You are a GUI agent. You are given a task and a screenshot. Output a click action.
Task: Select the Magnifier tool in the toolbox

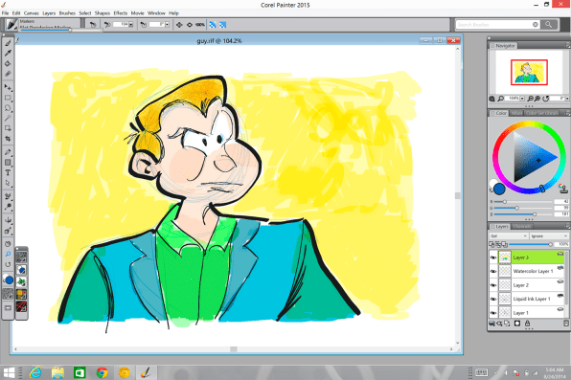[x=8, y=254]
